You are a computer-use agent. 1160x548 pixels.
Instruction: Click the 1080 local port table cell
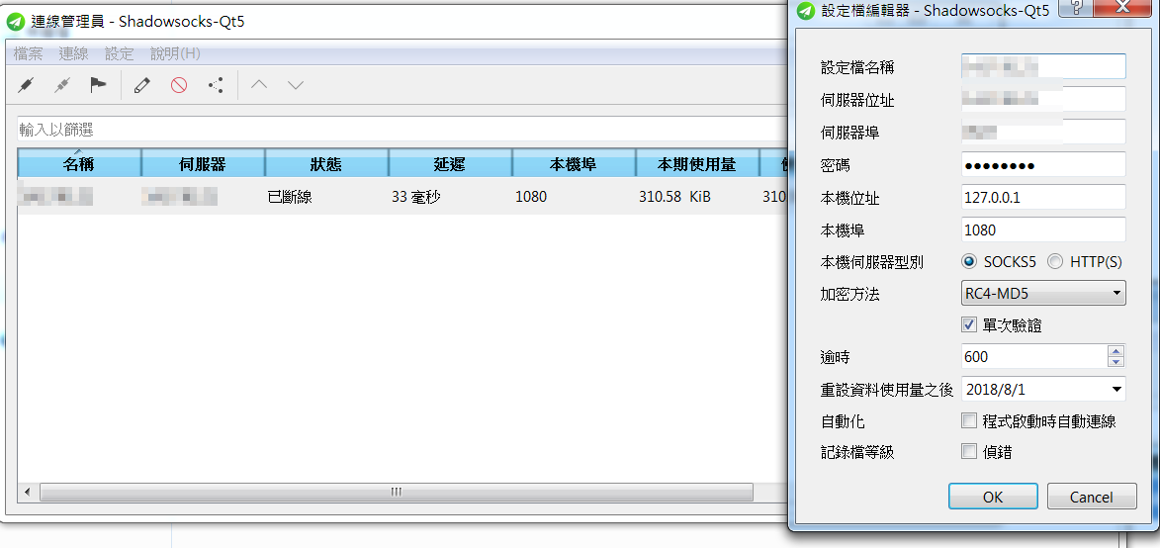pyautogui.click(x=574, y=198)
